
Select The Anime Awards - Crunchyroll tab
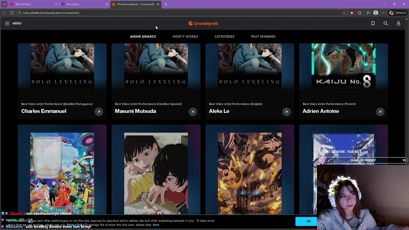point(135,4)
